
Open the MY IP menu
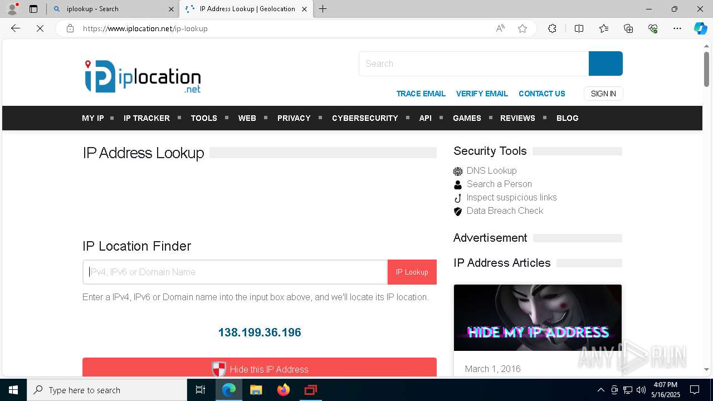tap(93, 118)
